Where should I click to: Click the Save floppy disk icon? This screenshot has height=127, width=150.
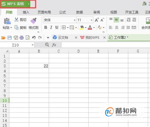point(10,38)
